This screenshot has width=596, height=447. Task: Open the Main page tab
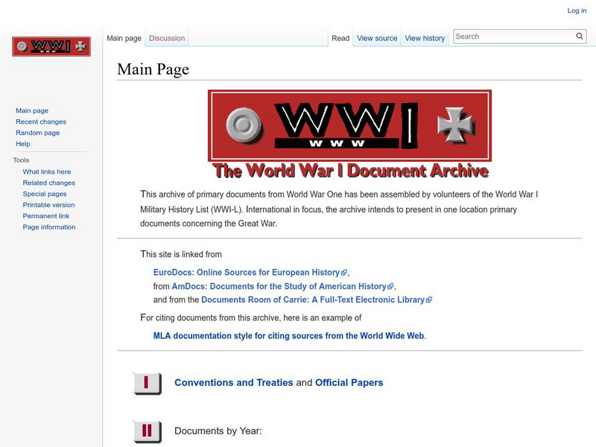click(x=124, y=38)
